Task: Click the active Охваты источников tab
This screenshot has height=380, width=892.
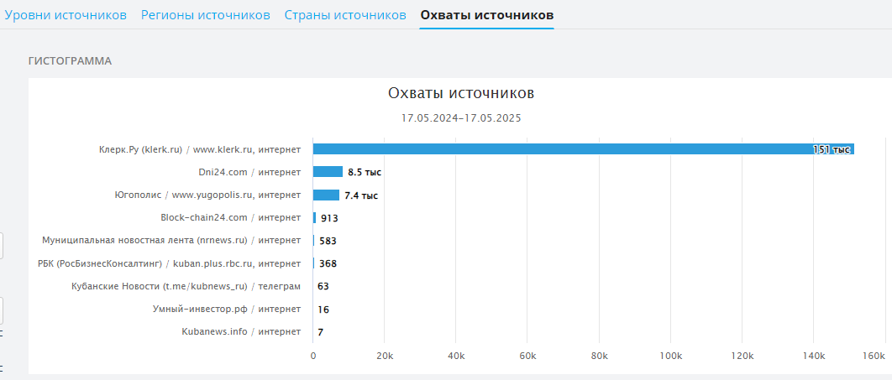Action: tap(487, 15)
